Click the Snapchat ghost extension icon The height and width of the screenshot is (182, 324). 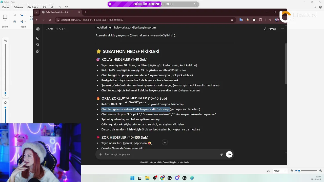pyautogui.click(x=254, y=20)
